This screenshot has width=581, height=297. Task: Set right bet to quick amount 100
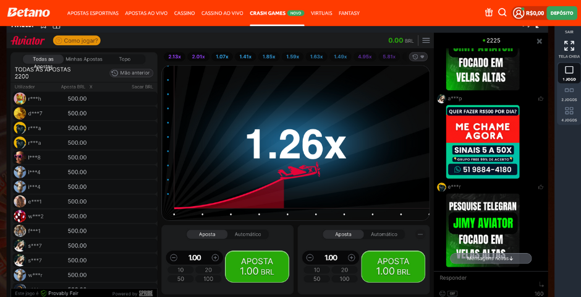(345, 279)
